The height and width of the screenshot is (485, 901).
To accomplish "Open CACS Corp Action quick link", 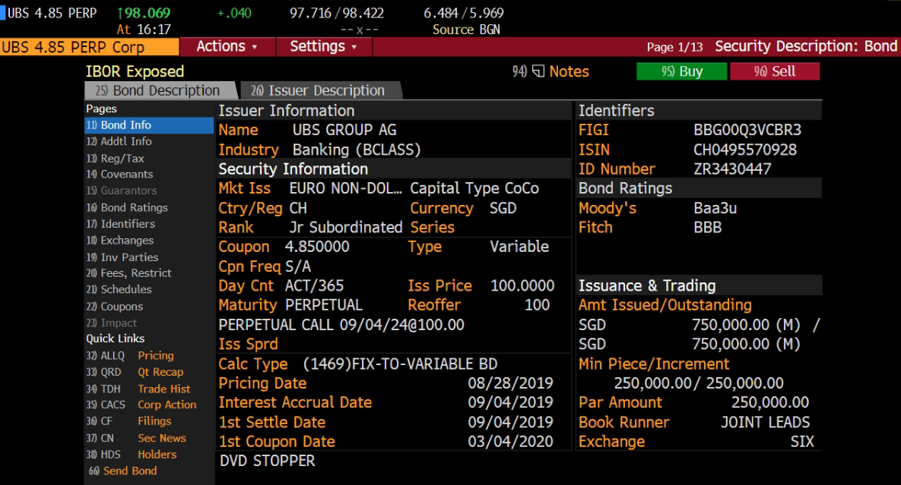I will pos(141,405).
